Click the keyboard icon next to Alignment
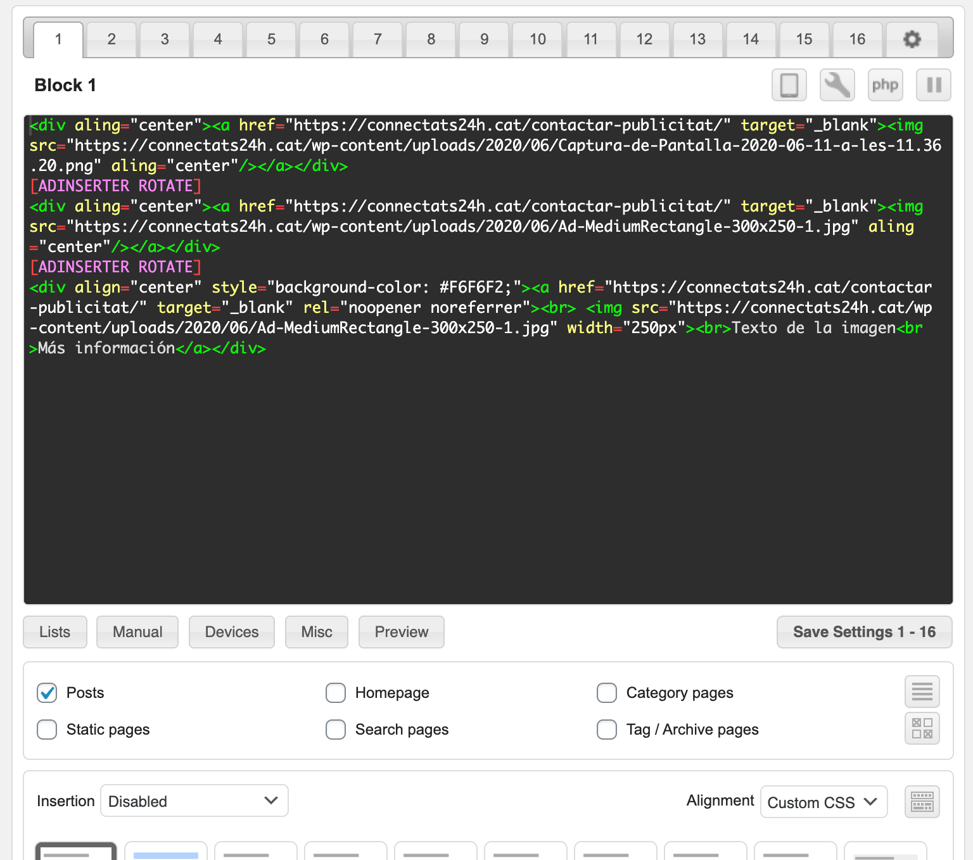Viewport: 973px width, 860px height. pos(922,802)
